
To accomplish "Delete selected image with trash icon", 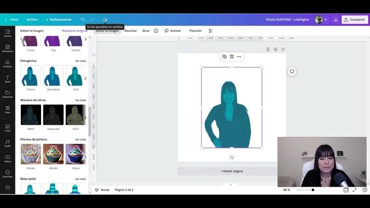I will click(232, 57).
